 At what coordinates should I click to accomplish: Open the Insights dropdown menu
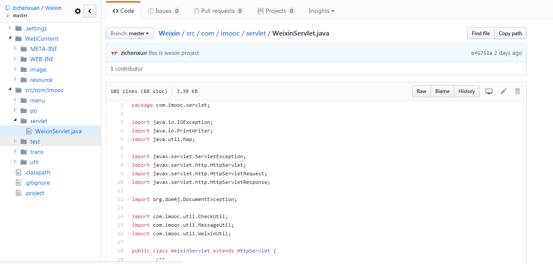tap(321, 11)
